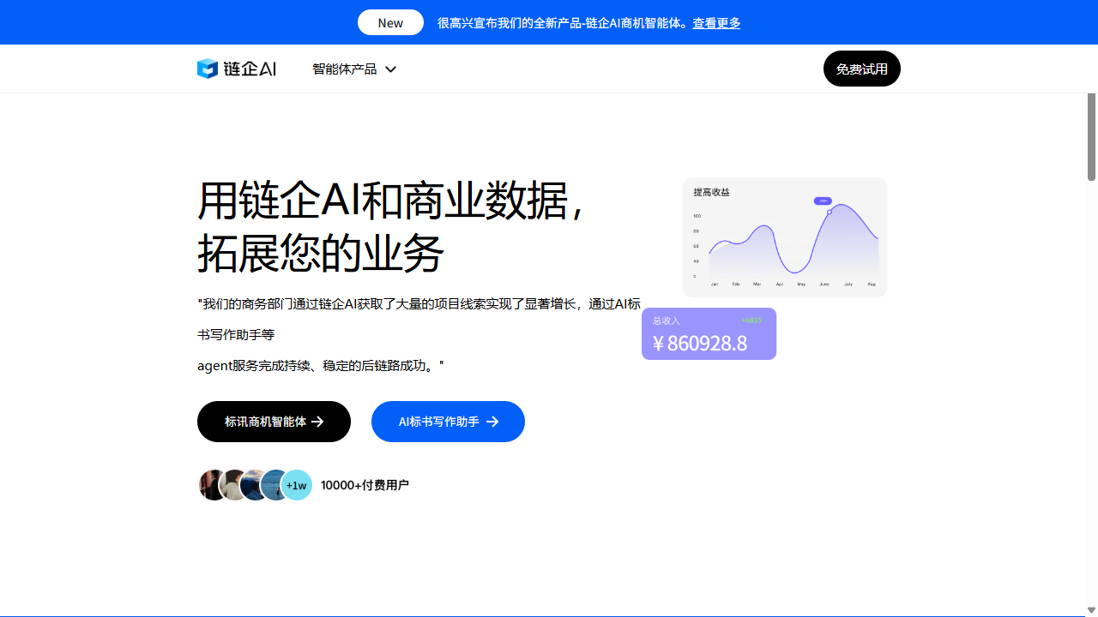
Task: Click the page vertical scrollbar thumb
Action: point(1091,135)
